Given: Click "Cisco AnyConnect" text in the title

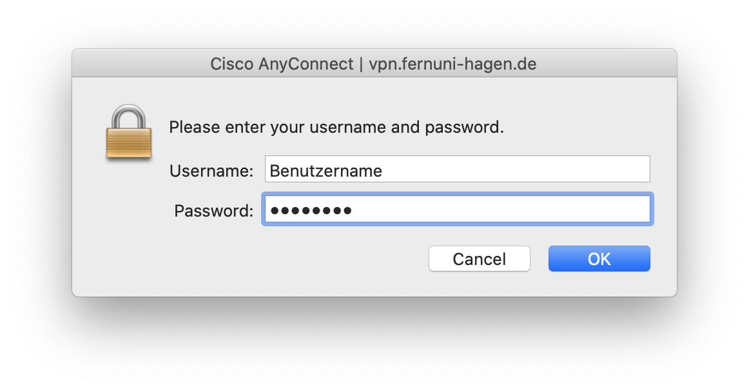Looking at the screenshot, I should pos(282,64).
